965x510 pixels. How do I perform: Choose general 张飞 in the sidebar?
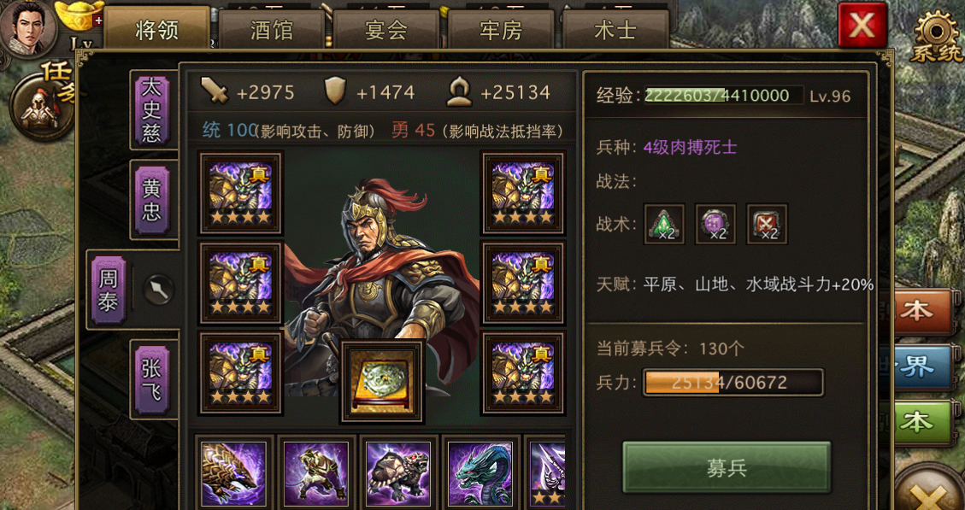[151, 380]
